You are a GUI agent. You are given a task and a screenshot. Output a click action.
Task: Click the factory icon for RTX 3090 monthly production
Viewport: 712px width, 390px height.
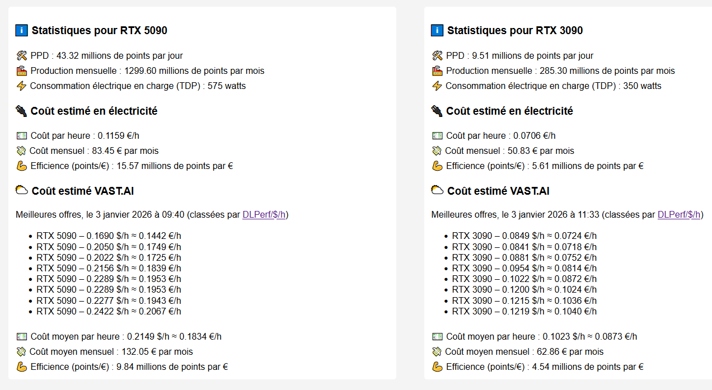tap(437, 71)
